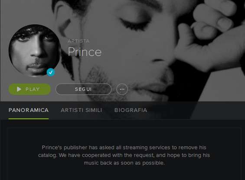Click the "music back as soon as possible" line
This screenshot has height=180, width=245.
coord(124,163)
